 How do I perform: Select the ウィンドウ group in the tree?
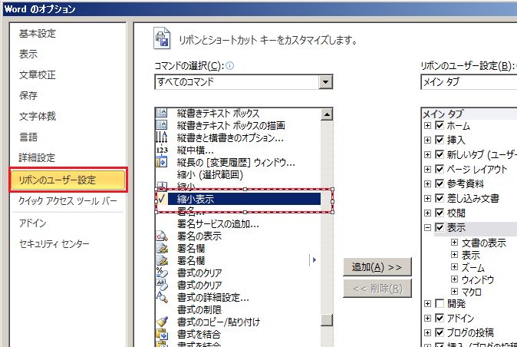tap(478, 279)
